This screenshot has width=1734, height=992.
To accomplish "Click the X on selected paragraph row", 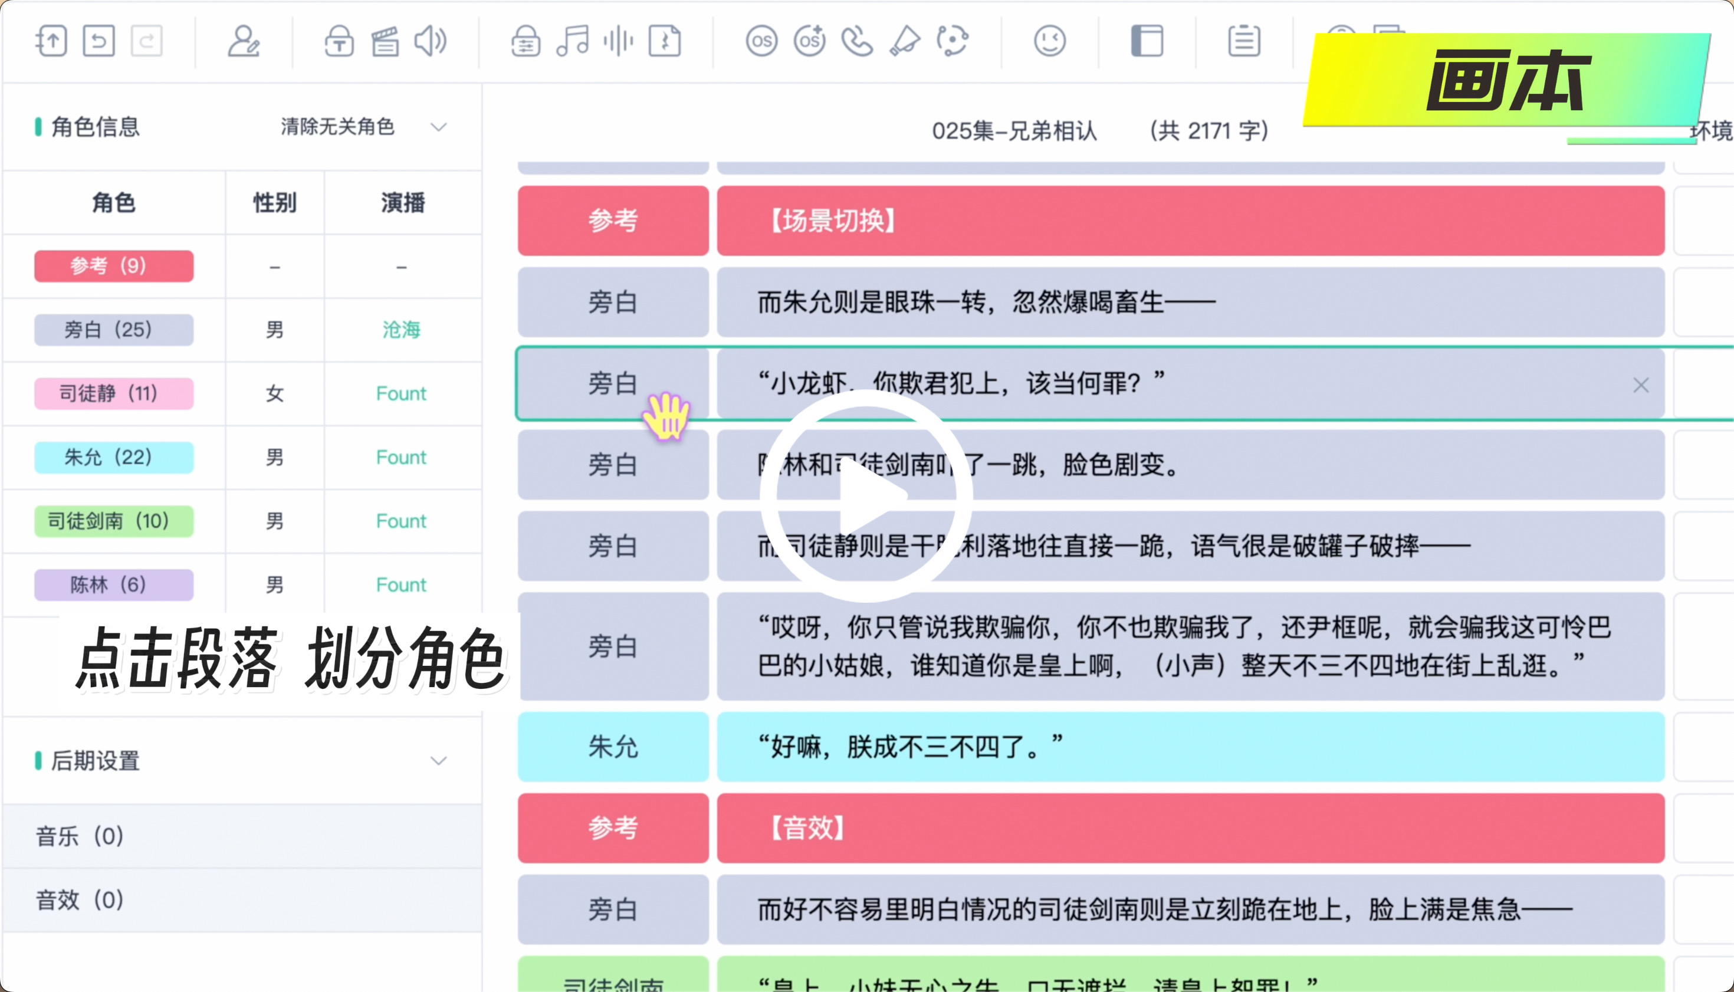I will tap(1641, 386).
